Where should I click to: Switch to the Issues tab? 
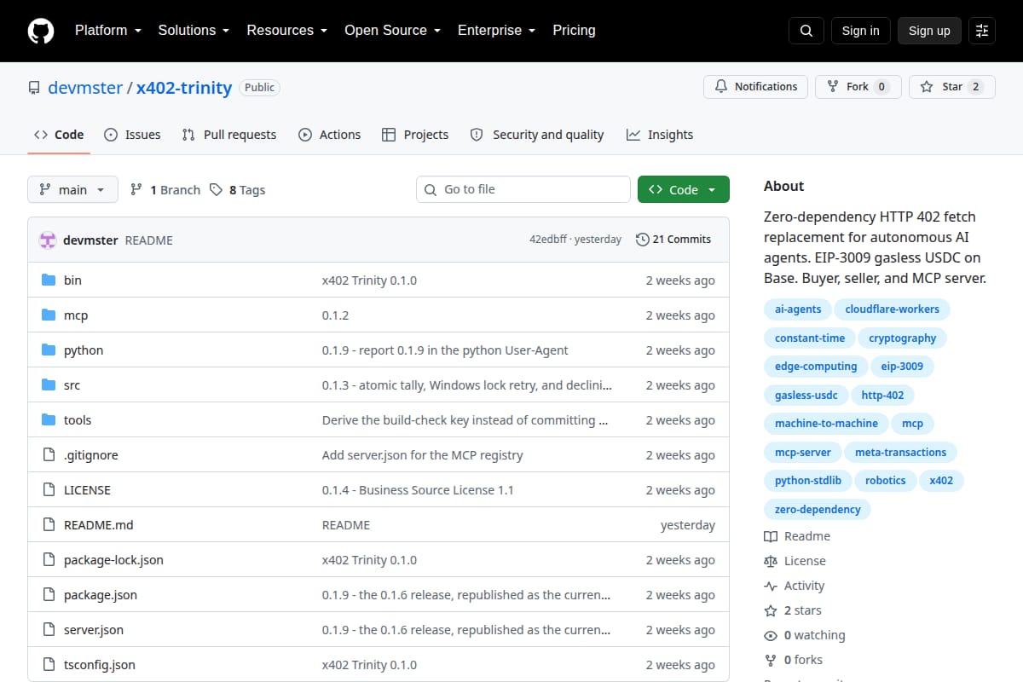(132, 135)
